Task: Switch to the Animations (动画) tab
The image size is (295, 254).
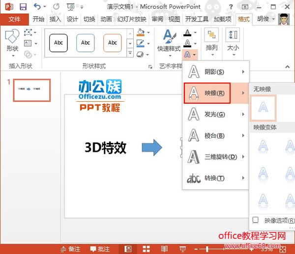Action: 106,19
